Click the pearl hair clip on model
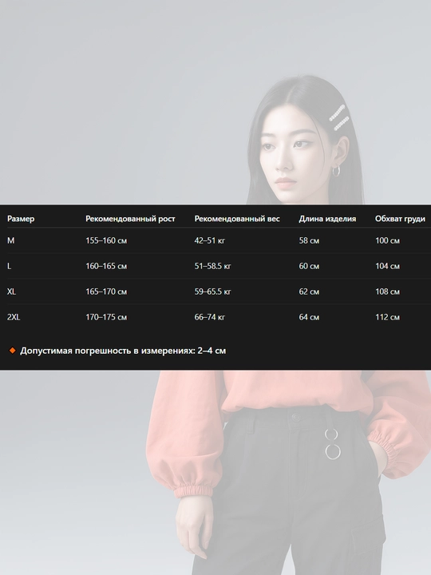Screen dimensions: 431x575 click(x=338, y=118)
